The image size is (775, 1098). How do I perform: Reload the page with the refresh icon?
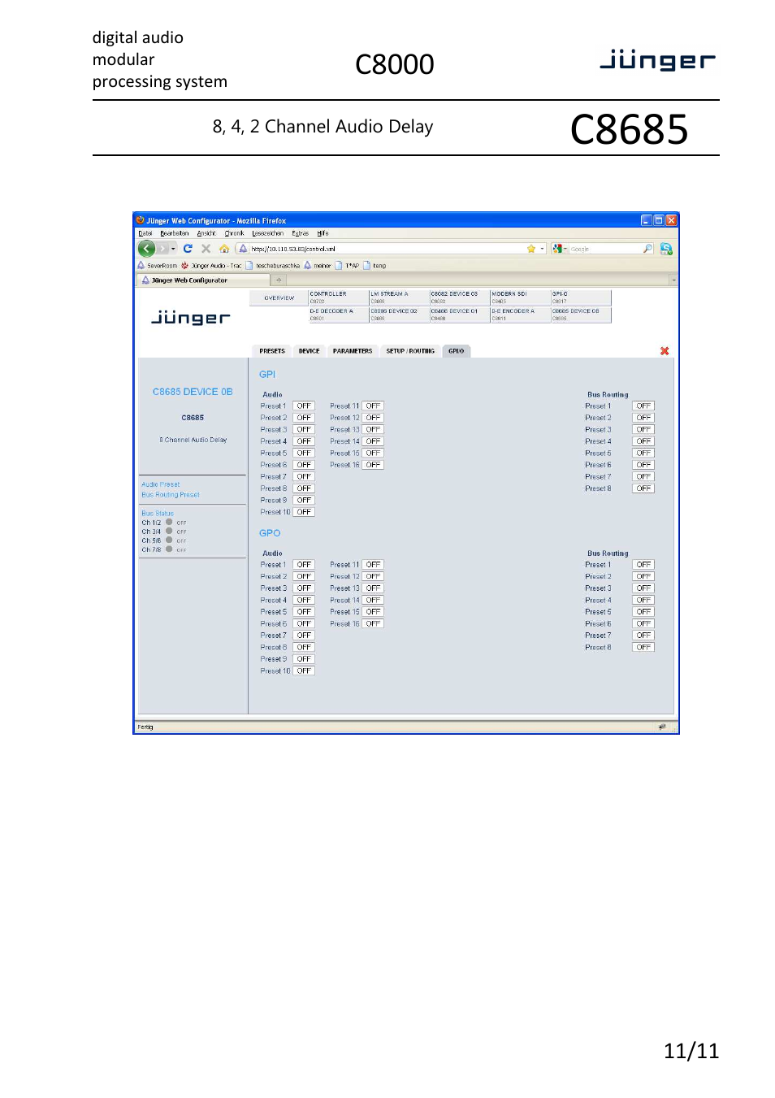tap(188, 249)
